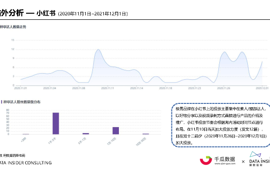Click the 2020.11.26 axis label
This screenshot has width=270, height=170.
coord(224,88)
